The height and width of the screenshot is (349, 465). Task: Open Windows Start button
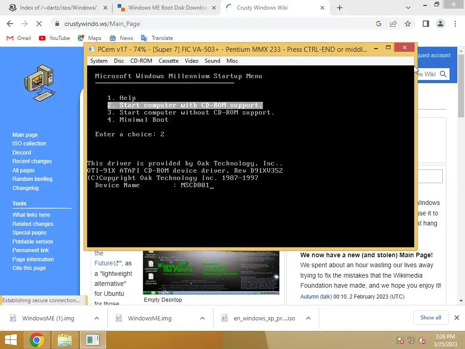[x=11, y=340]
